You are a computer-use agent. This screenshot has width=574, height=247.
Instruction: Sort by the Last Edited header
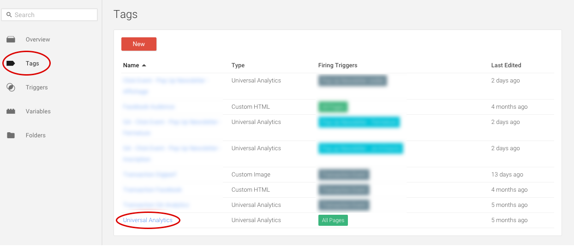tap(506, 65)
